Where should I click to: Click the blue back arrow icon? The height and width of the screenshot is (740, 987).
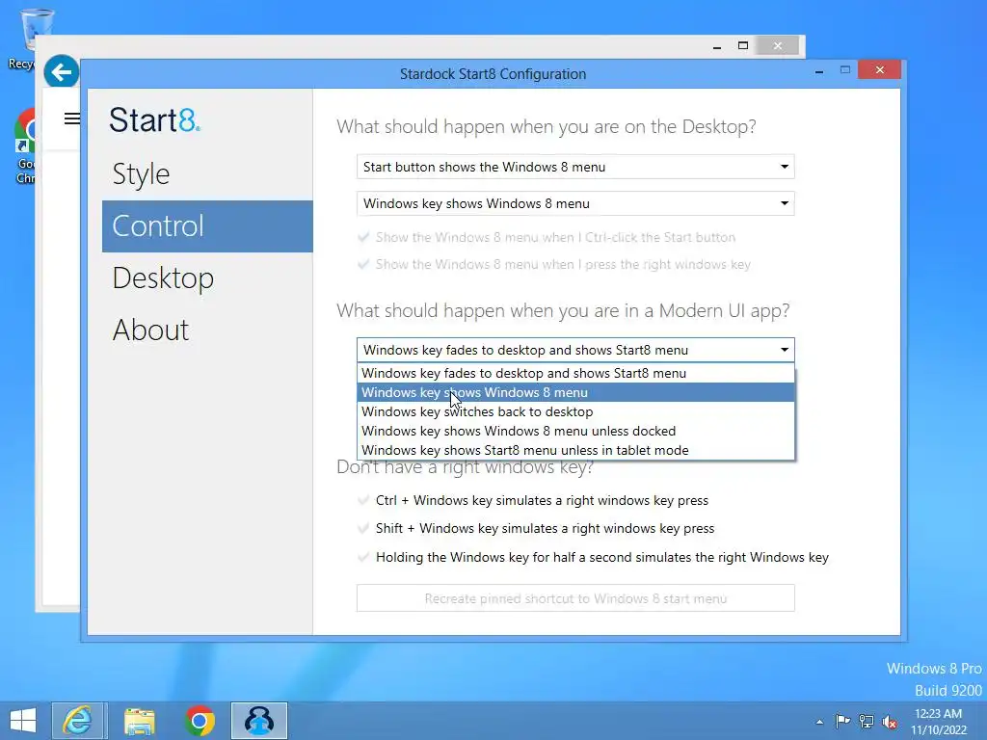tap(61, 72)
